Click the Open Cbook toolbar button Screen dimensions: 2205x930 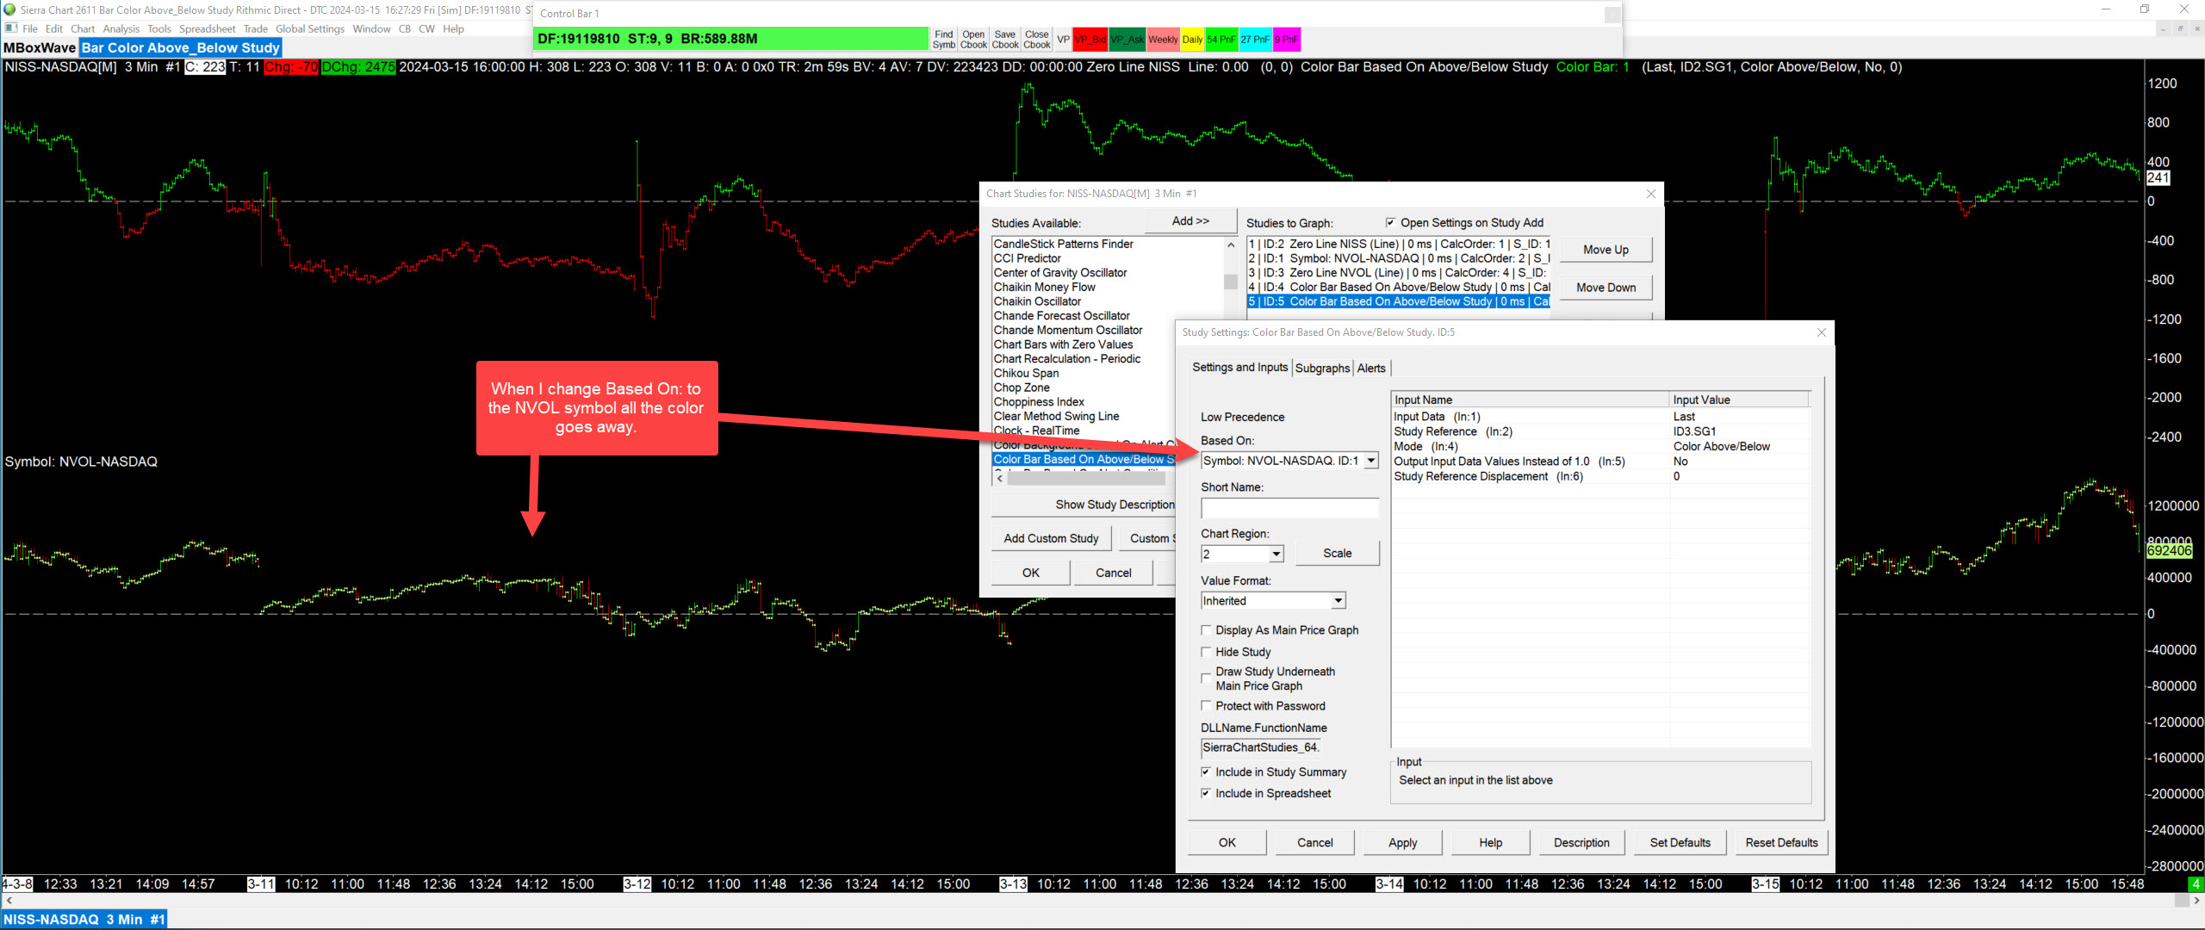tap(973, 40)
